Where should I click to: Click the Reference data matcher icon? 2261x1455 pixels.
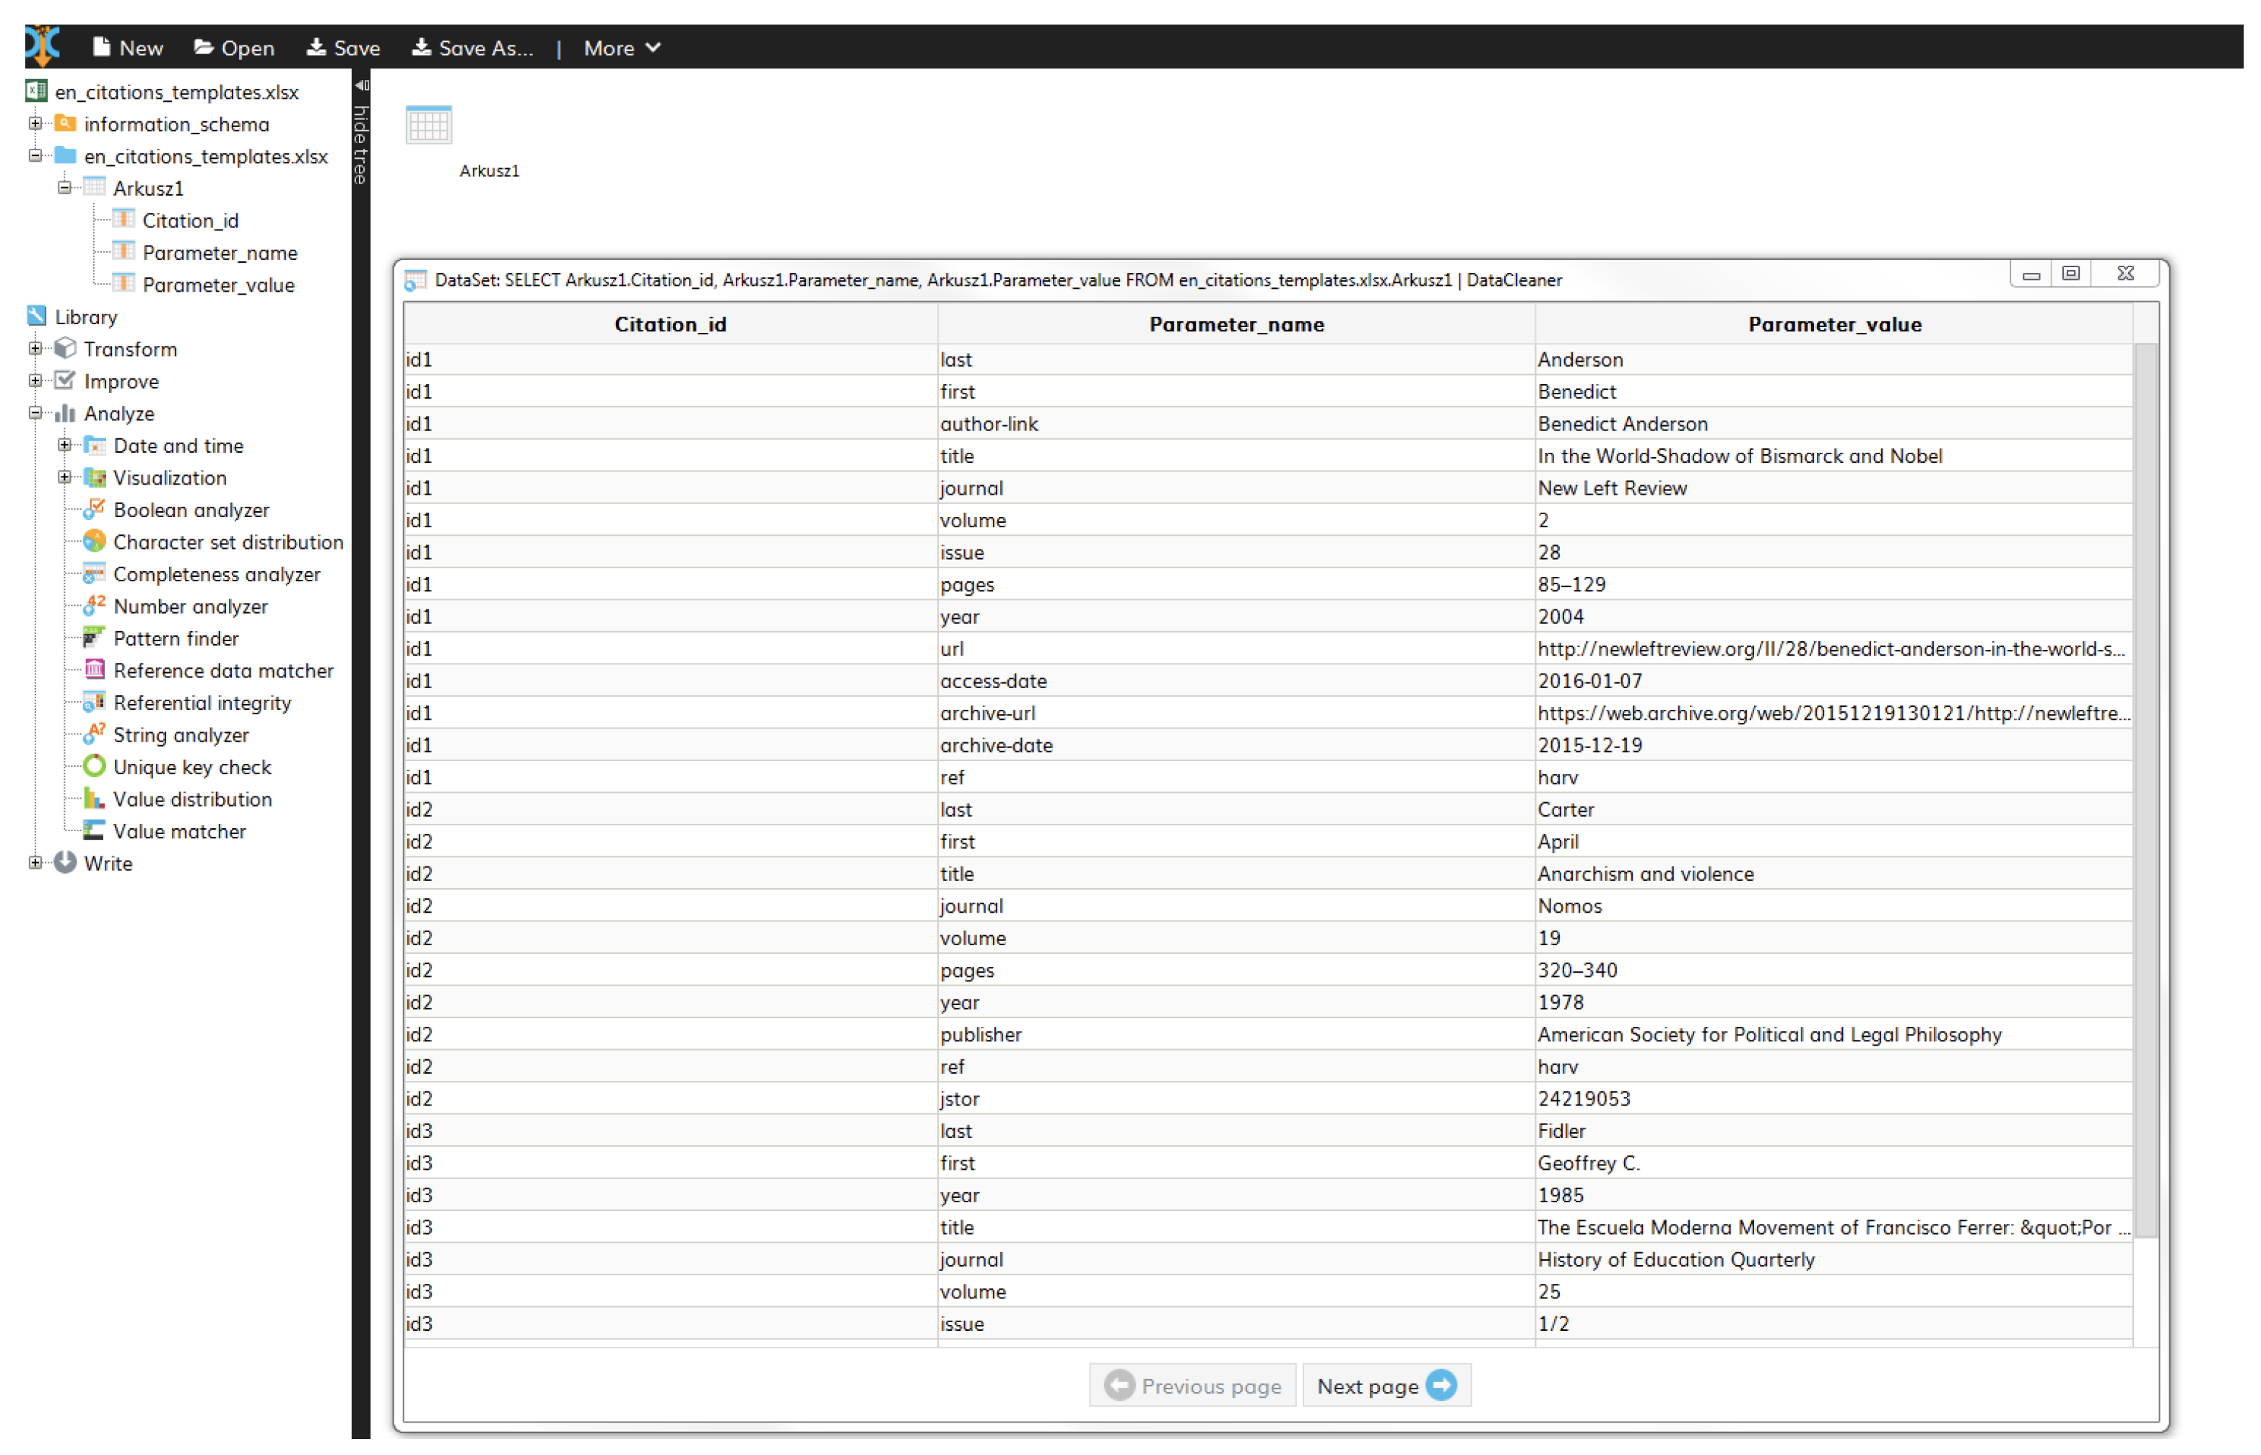pyautogui.click(x=94, y=672)
